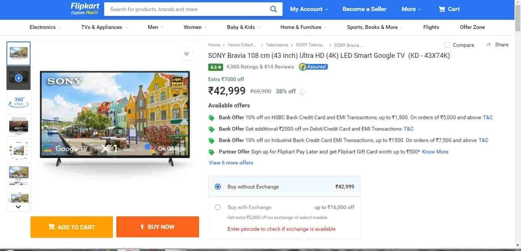
Task: Play the product video thumbnail
Action: tap(18, 78)
